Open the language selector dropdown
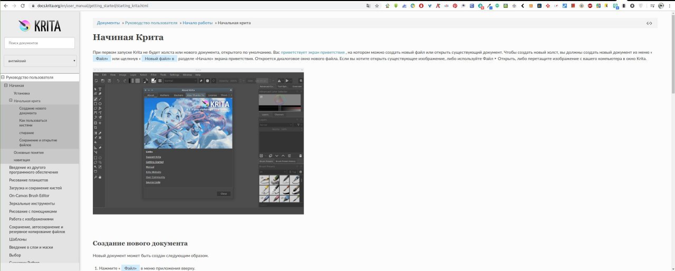This screenshot has height=271, width=675. [40, 61]
